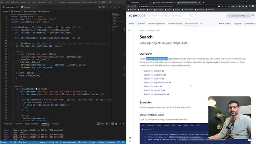This screenshot has width=256, height=144.
Task: Open the editor More Actions ellipsis
Action: (123, 7)
